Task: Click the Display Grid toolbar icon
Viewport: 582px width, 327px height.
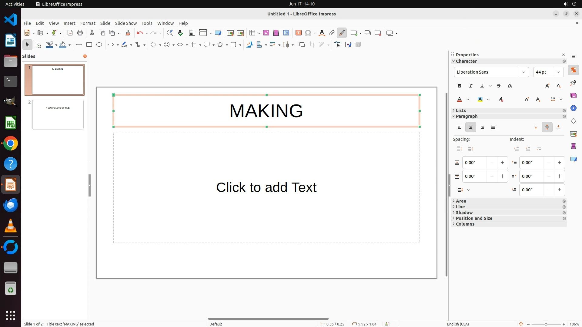Action: click(192, 33)
